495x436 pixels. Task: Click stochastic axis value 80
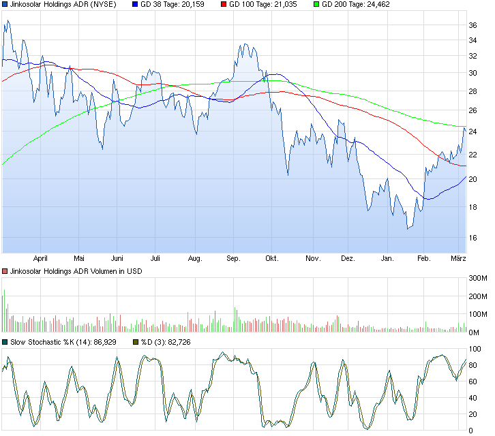(x=472, y=366)
